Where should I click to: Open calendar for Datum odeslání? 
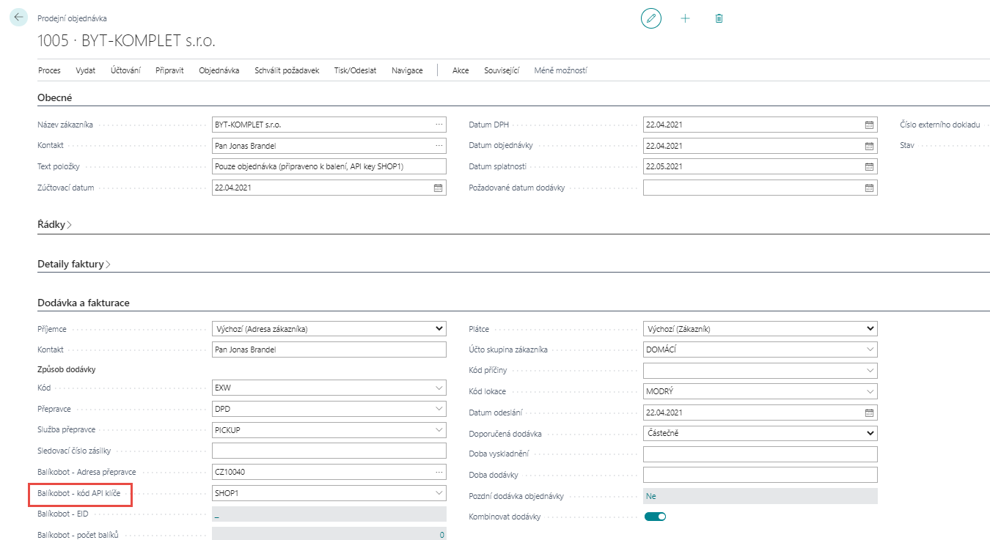869,413
